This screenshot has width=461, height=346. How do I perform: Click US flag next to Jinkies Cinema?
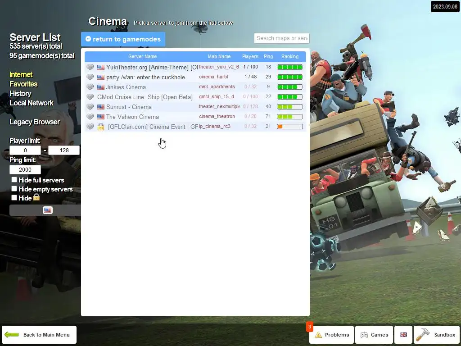point(101,87)
